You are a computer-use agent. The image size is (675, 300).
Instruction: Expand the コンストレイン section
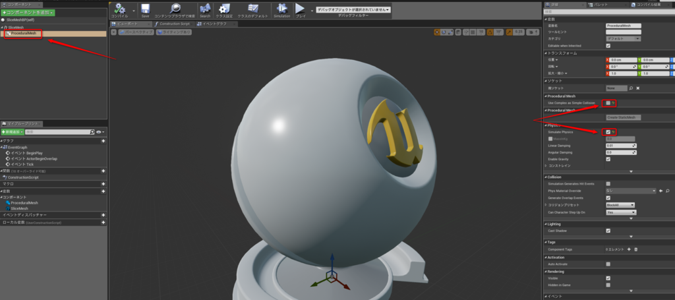546,165
